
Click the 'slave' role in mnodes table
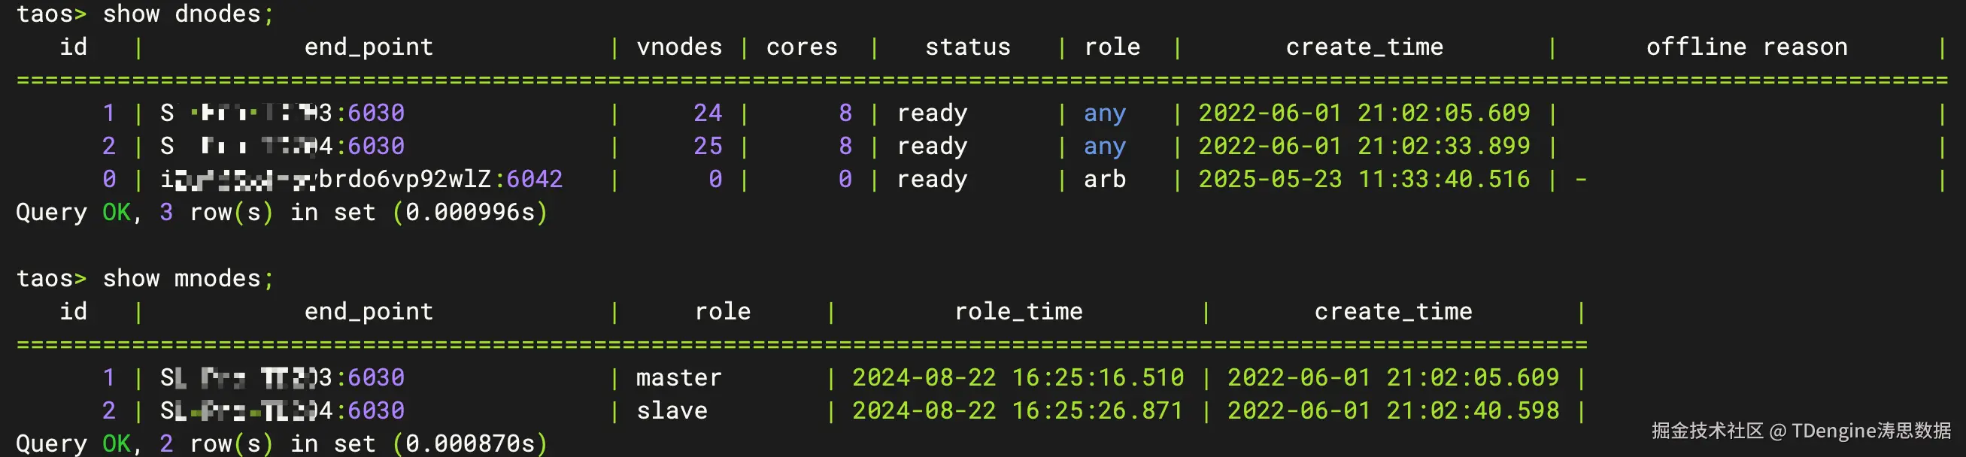point(672,410)
